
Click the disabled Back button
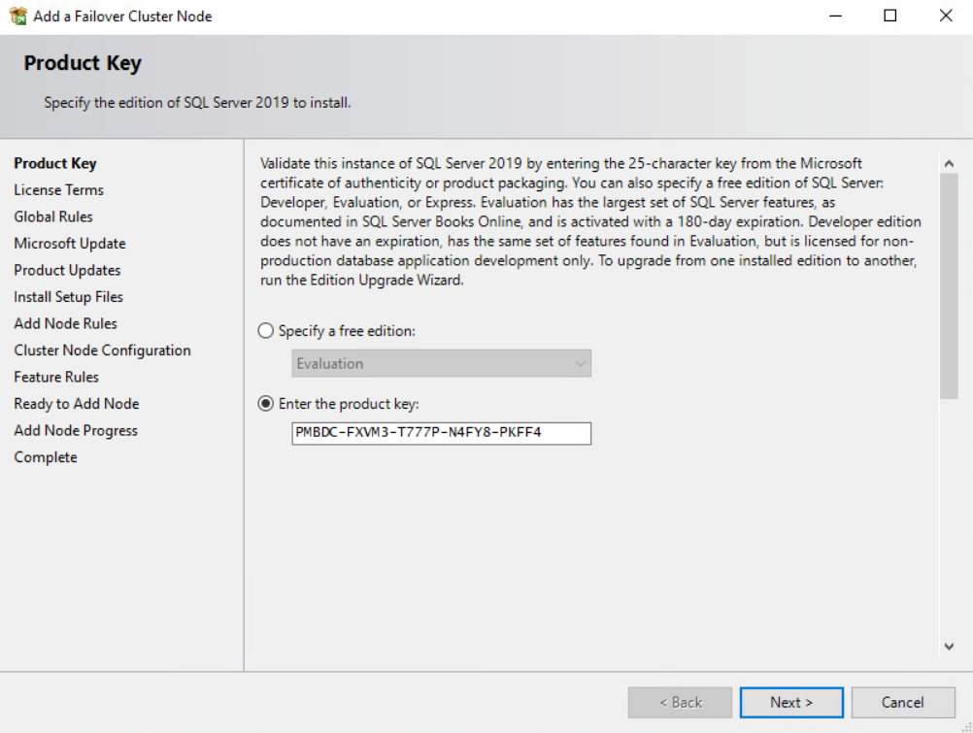click(x=680, y=703)
